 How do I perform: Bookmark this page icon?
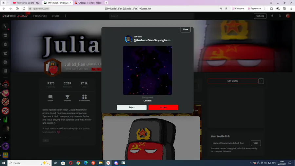(x=226, y=9)
